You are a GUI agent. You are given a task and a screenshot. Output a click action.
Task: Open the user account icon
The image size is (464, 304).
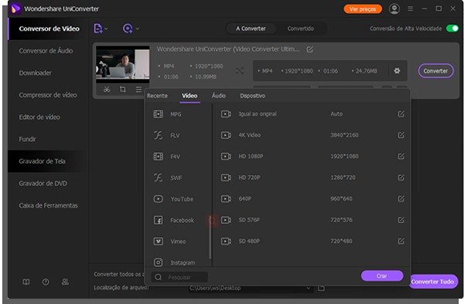(x=394, y=8)
